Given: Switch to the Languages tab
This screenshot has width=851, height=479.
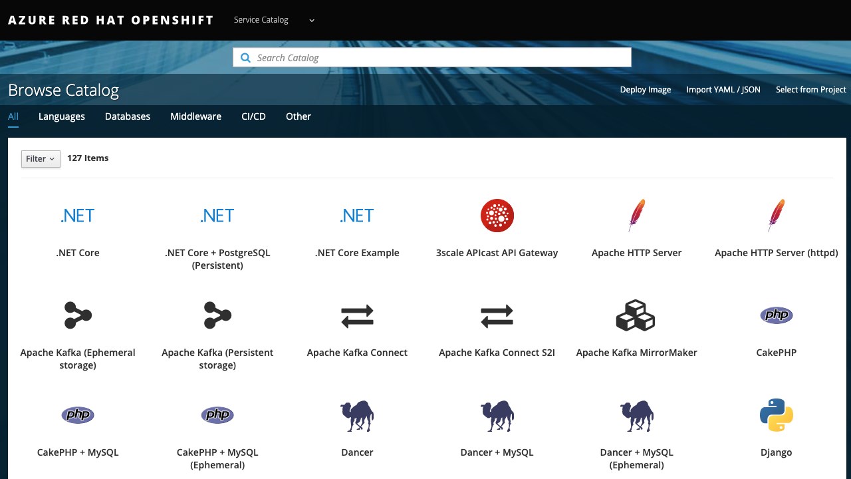Looking at the screenshot, I should click(62, 116).
